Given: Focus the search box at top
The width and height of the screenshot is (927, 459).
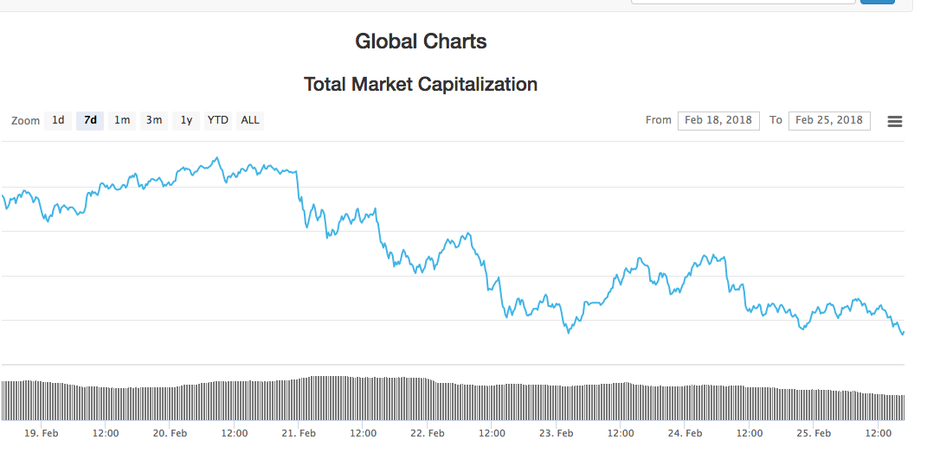Looking at the screenshot, I should [x=743, y=1].
